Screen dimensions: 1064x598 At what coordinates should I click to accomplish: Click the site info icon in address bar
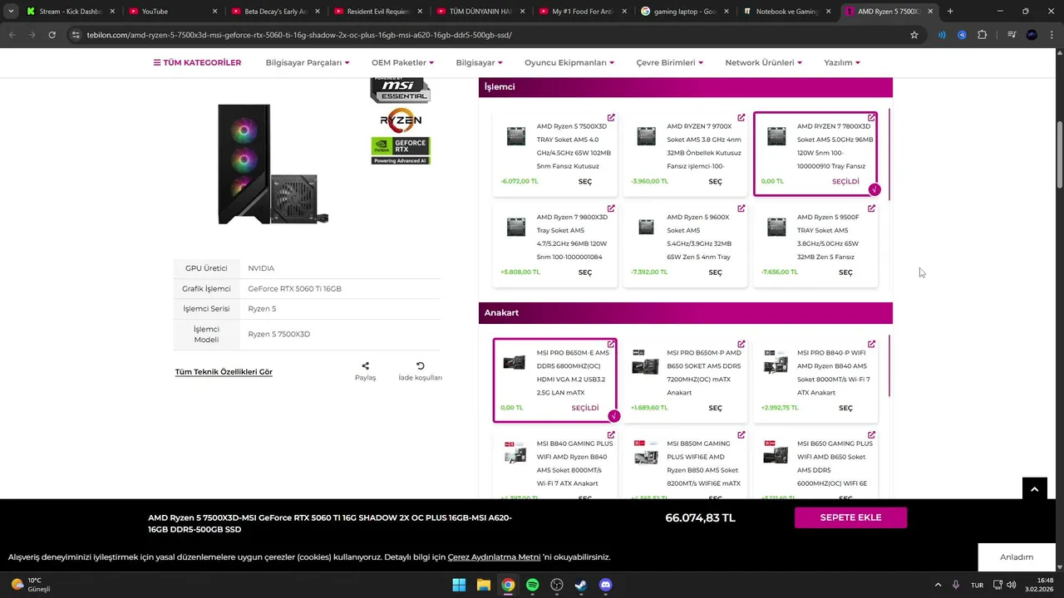pos(76,35)
